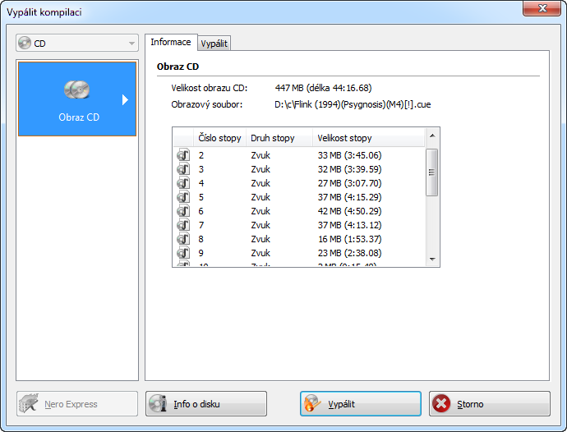Expand the Obraz CD arrow
The height and width of the screenshot is (432, 567).
126,99
